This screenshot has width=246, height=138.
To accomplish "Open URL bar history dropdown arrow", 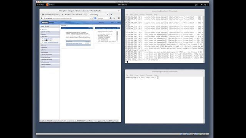I will (x=90, y=18).
